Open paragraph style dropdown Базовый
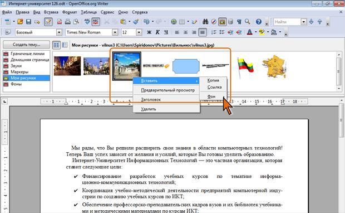Viewport: 345px width, 213px height. pyautogui.click(x=59, y=32)
